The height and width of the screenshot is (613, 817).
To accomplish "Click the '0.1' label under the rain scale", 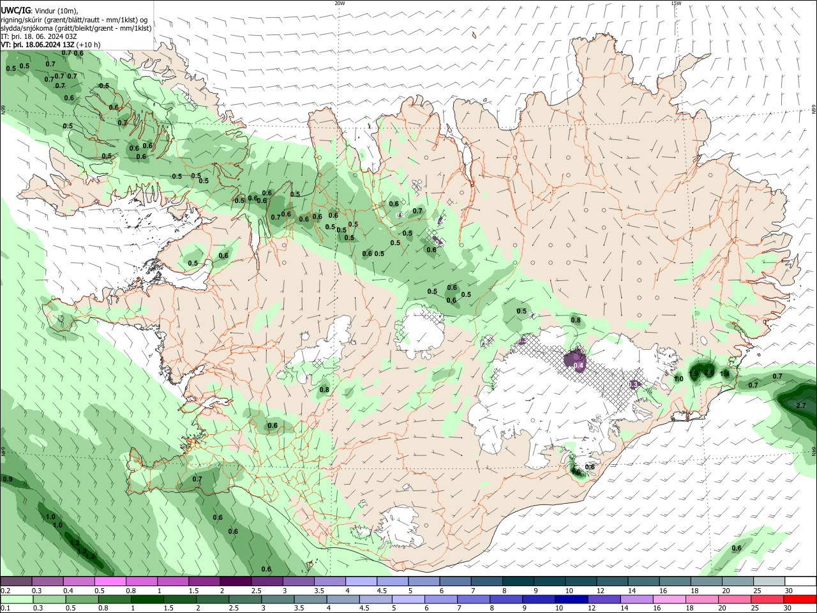I will click(x=5, y=609).
